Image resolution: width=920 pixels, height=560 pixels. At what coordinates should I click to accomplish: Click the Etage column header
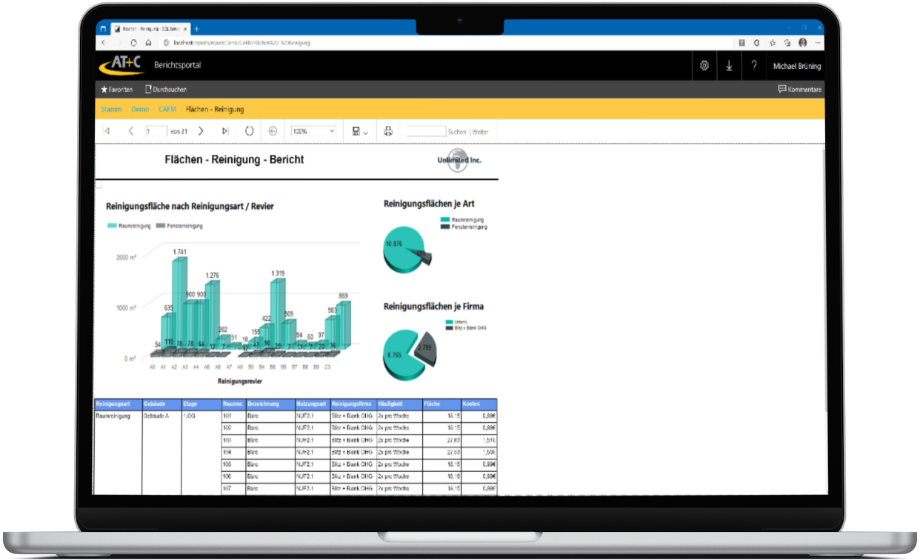click(201, 404)
